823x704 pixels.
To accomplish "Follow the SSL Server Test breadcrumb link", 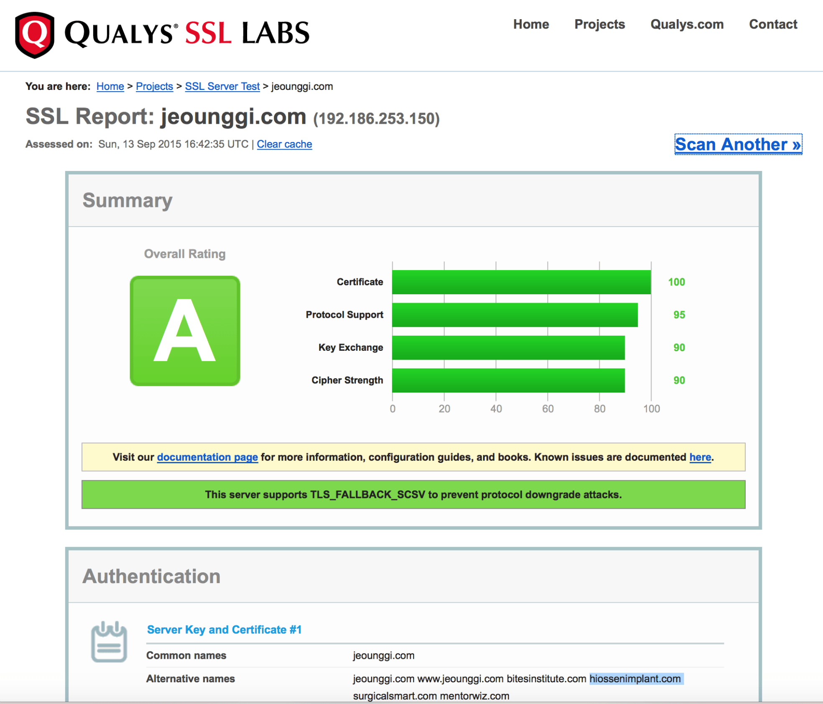I will pyautogui.click(x=222, y=87).
